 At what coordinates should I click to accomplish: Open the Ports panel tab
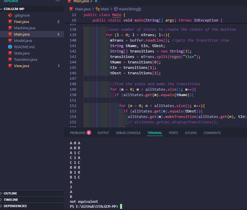[173, 133]
